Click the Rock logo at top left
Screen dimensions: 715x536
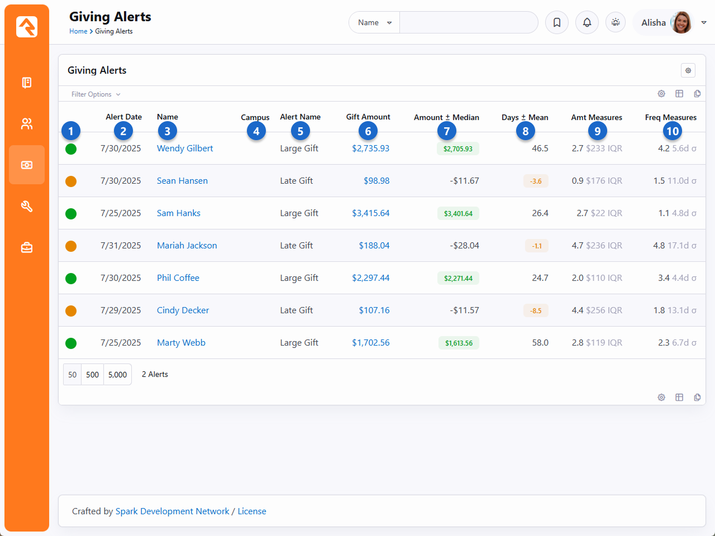(27, 26)
